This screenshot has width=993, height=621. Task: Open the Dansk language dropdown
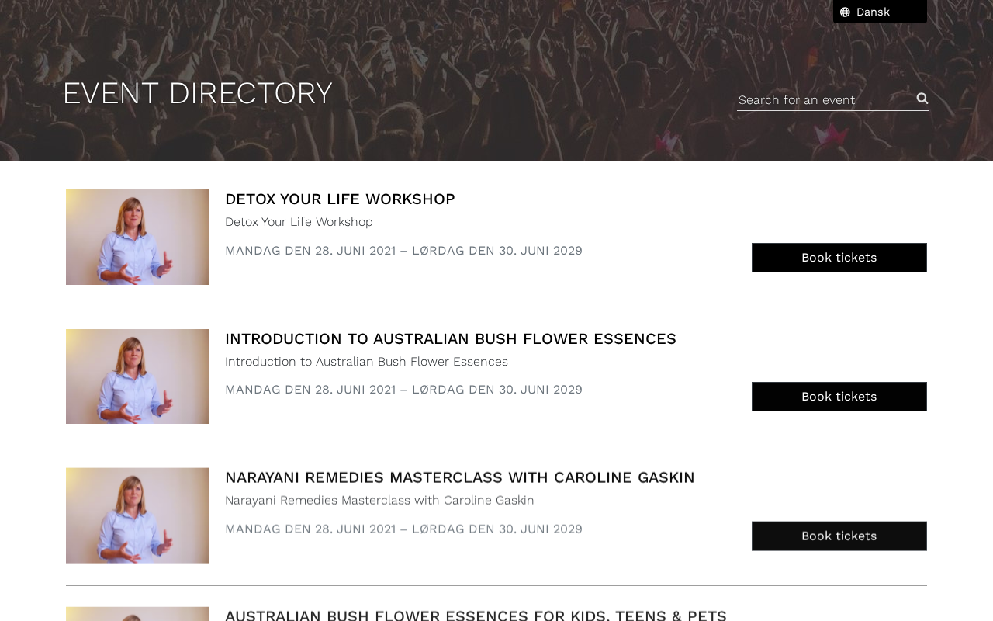[x=880, y=12]
